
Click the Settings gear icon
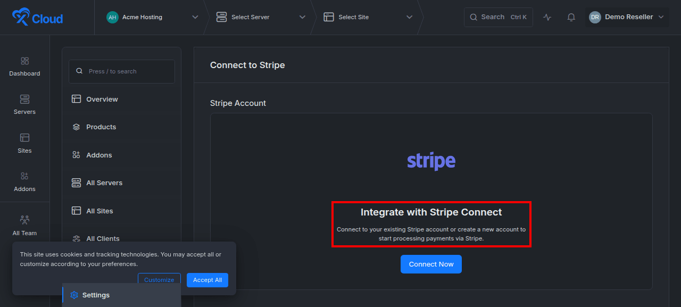[x=74, y=295]
